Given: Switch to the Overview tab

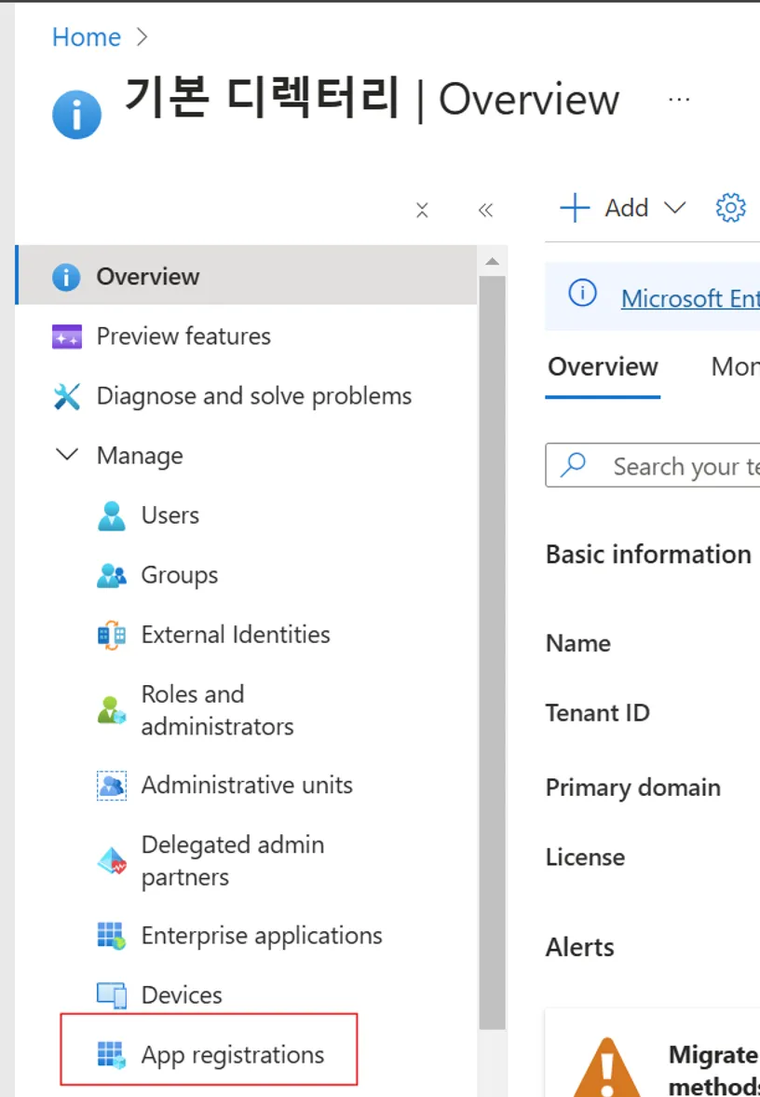Looking at the screenshot, I should click(603, 367).
